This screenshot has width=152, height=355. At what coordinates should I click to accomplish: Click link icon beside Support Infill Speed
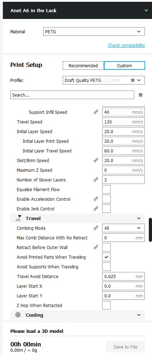point(96,112)
